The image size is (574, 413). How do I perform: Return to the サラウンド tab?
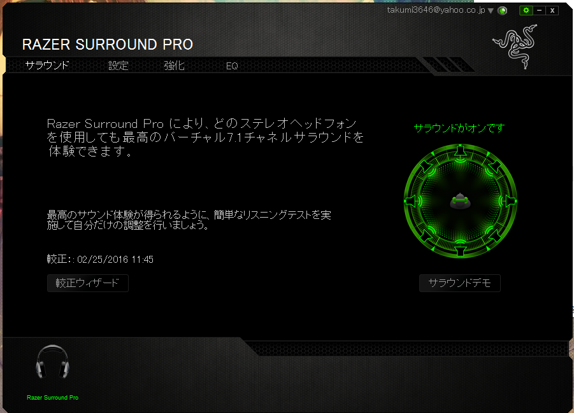tap(47, 65)
